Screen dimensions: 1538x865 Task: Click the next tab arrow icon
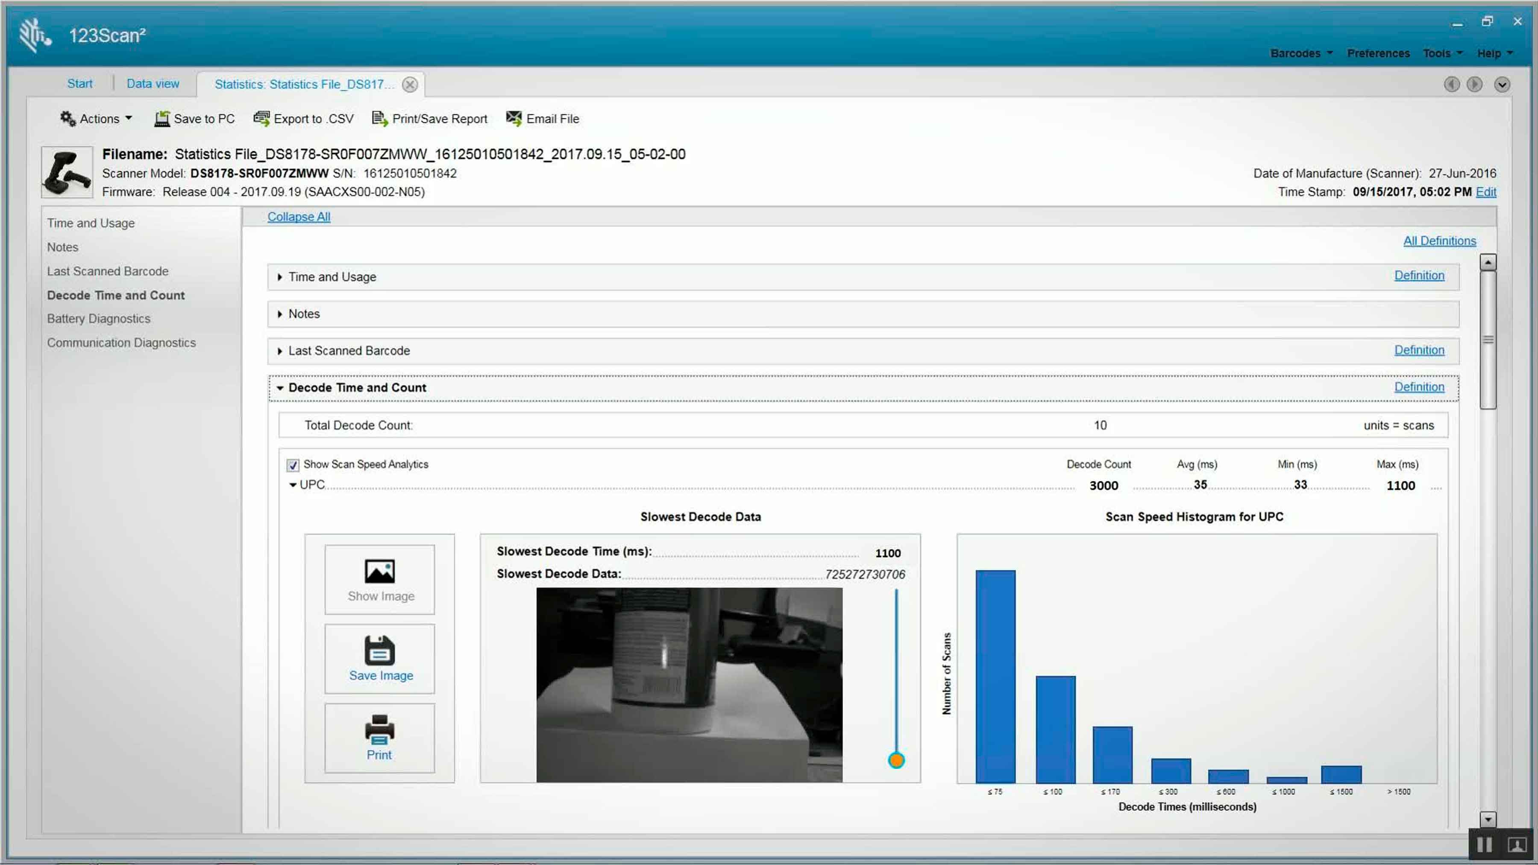pos(1474,84)
